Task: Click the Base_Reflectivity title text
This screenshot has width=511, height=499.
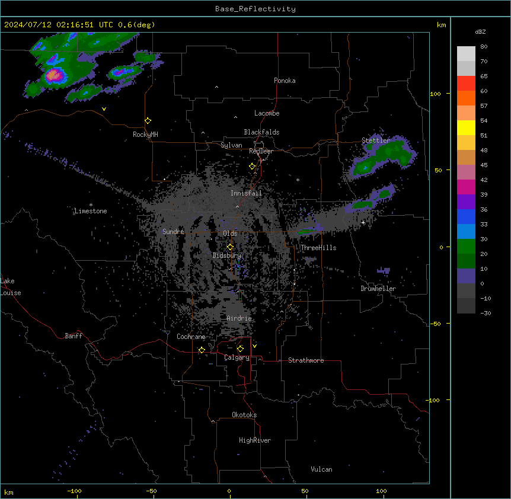Action: [x=255, y=9]
